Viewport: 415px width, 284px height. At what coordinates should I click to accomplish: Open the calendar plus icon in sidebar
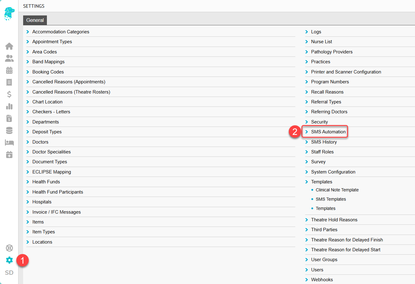click(9, 155)
